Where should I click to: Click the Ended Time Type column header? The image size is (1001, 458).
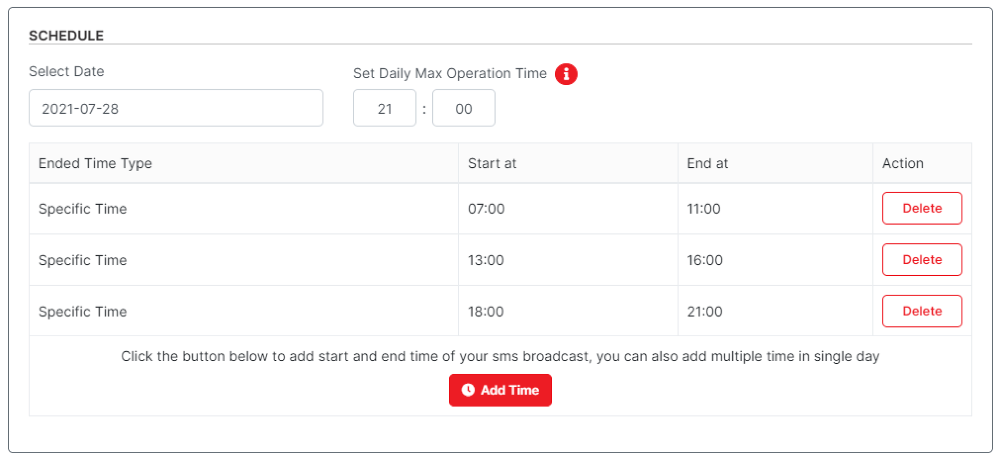95,163
